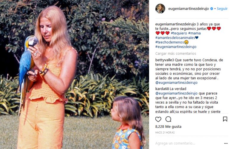Open eugeniamartinezdeirujo profile avatar
229x149 pixels.
(x=160, y=8)
